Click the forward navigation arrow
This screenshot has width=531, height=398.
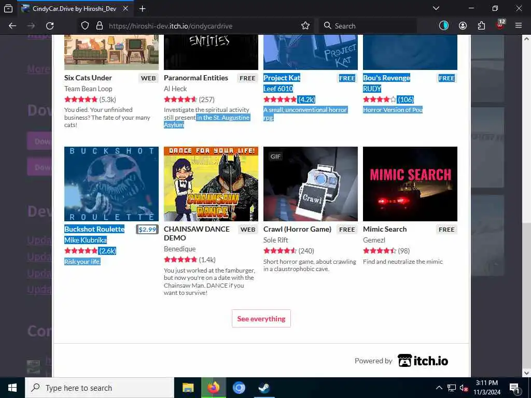pos(31,26)
